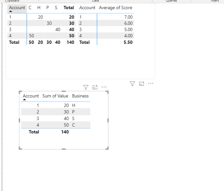The image size is (224, 191).
Task: Sort matrix by the Account column header
Action: click(17, 8)
